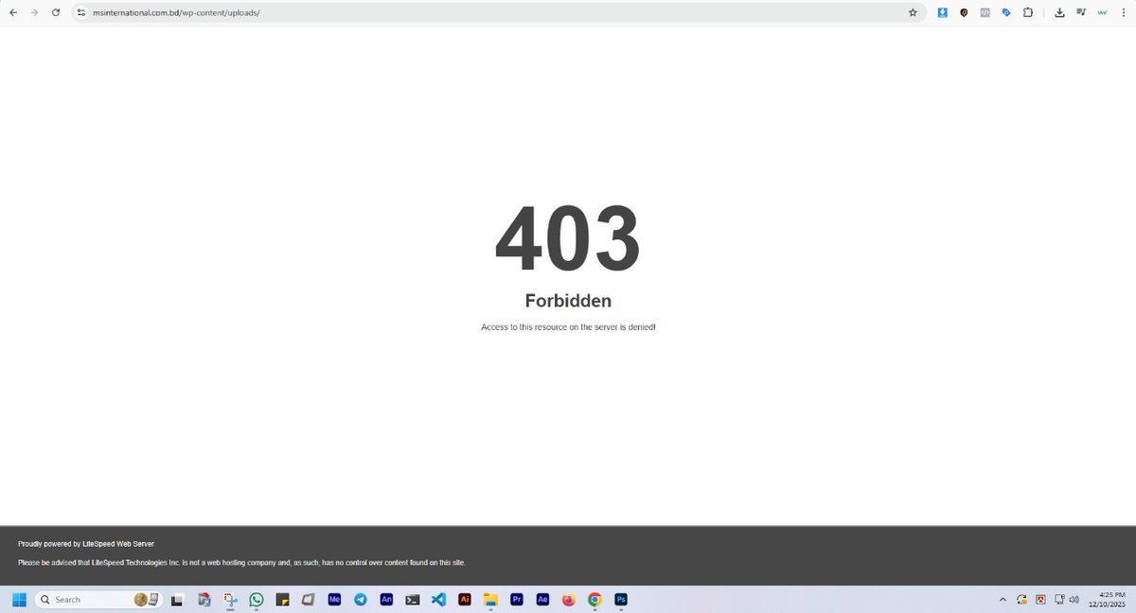Open the Extensions puzzle-piece icon
Screen dimensions: 1136x613
(x=1027, y=12)
